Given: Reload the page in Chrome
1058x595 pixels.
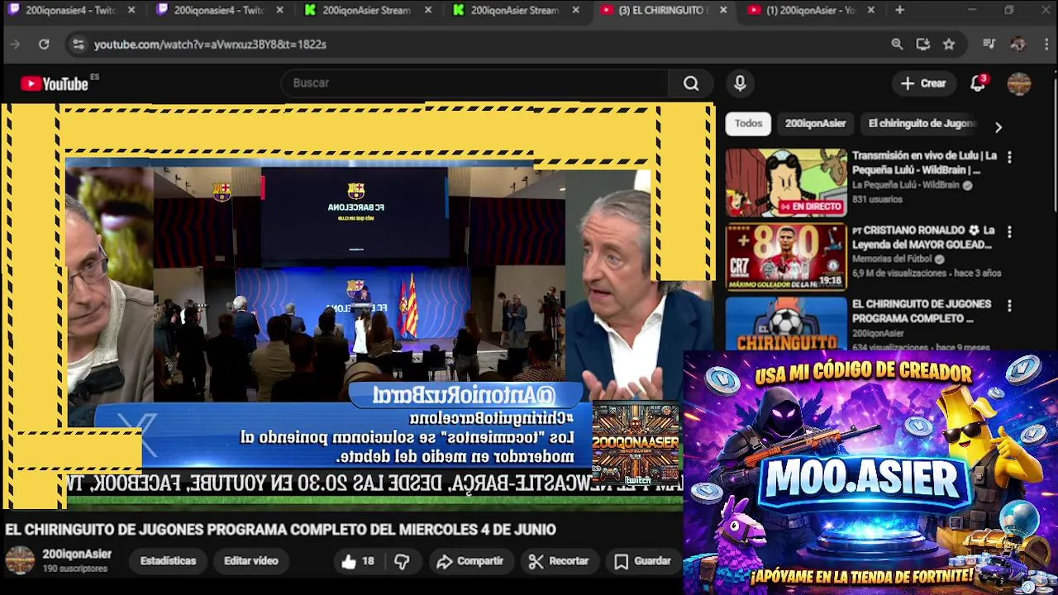Looking at the screenshot, I should coord(44,45).
